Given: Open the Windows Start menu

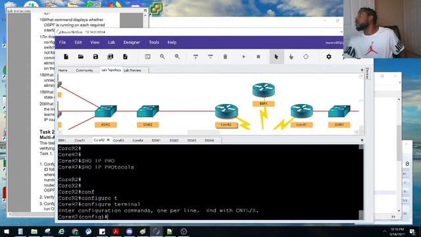Looking at the screenshot, I should tap(6, 231).
